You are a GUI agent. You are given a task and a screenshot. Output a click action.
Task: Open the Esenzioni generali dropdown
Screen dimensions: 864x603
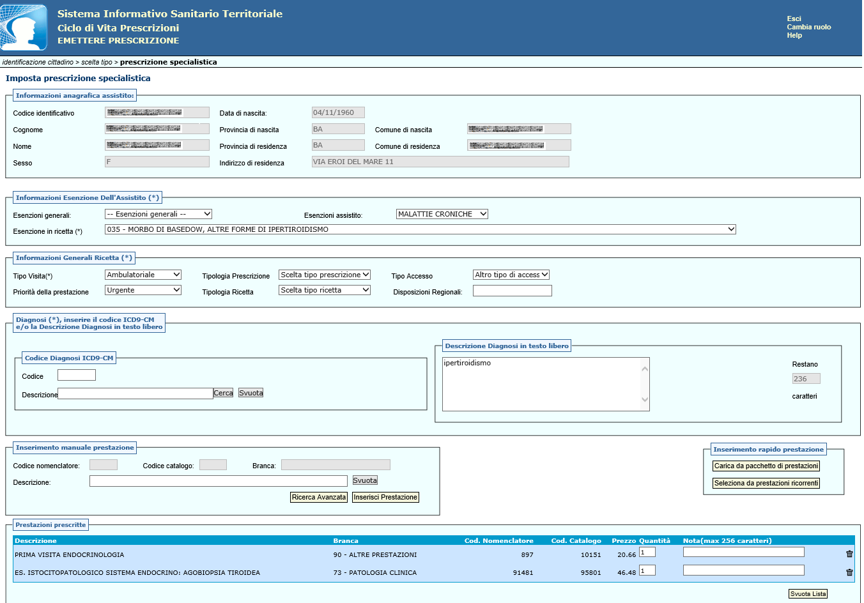(x=158, y=214)
